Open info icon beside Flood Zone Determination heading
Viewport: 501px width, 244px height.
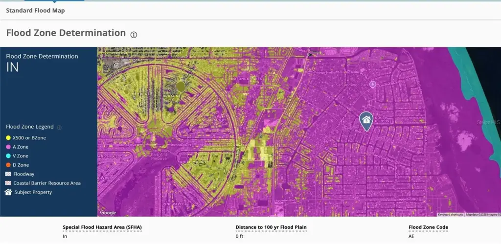[x=134, y=34]
